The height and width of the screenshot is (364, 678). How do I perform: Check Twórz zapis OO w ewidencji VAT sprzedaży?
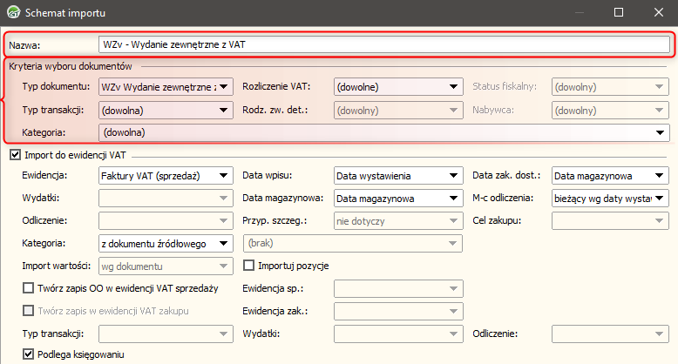tap(30, 287)
